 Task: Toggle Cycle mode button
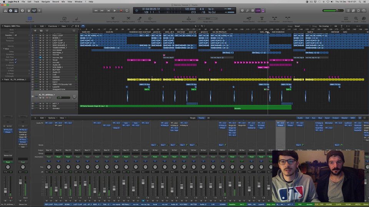[x=127, y=11]
